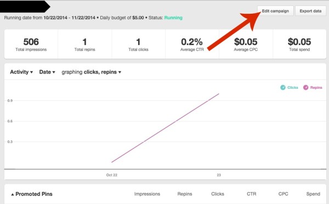Click the green Running status link
Viewport: 329px width, 204px height.
173,18
